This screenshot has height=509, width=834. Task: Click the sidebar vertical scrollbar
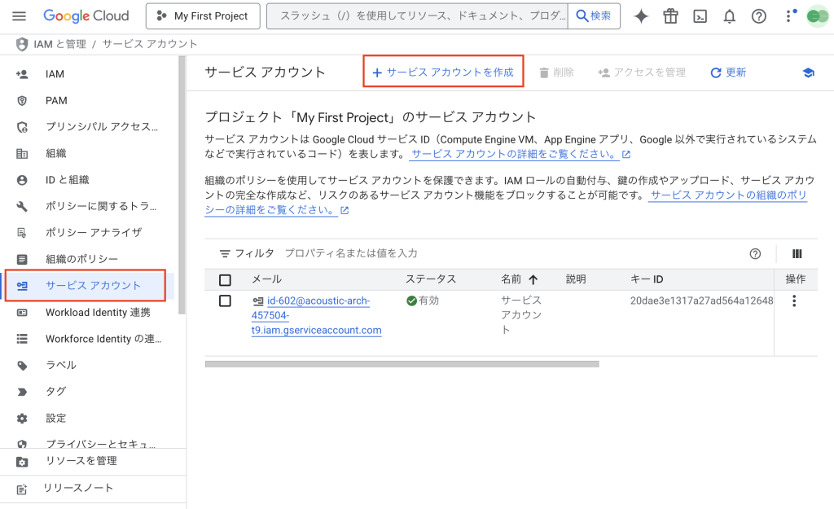[182, 186]
